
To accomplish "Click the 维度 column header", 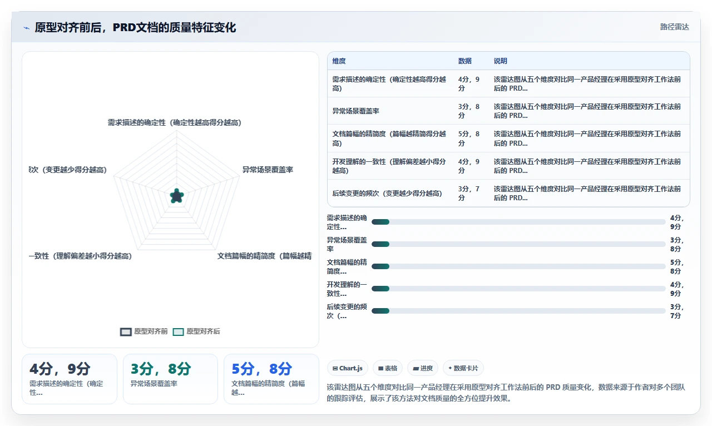I will click(339, 61).
